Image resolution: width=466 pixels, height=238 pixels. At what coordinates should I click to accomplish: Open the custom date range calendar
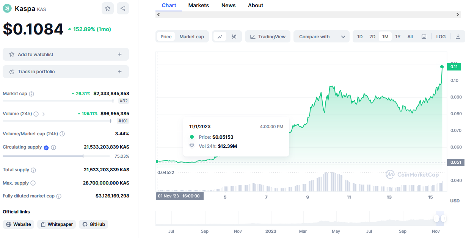click(x=424, y=37)
